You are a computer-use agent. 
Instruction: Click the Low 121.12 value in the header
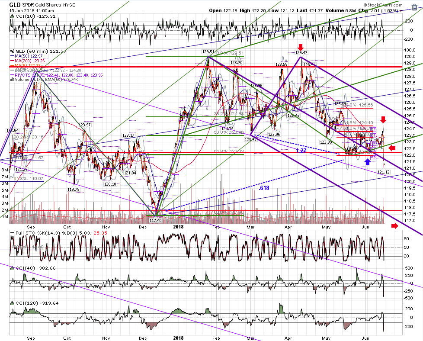(x=282, y=10)
